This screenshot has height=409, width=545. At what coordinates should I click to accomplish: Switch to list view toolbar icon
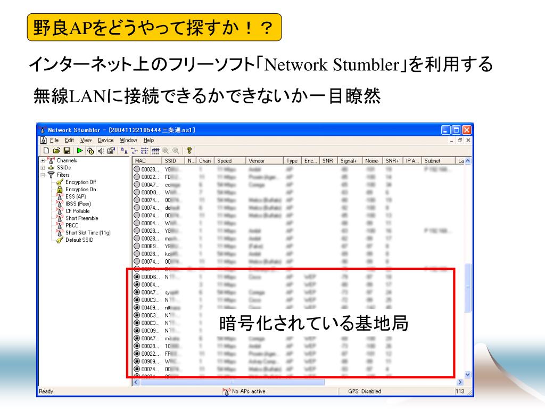145,151
